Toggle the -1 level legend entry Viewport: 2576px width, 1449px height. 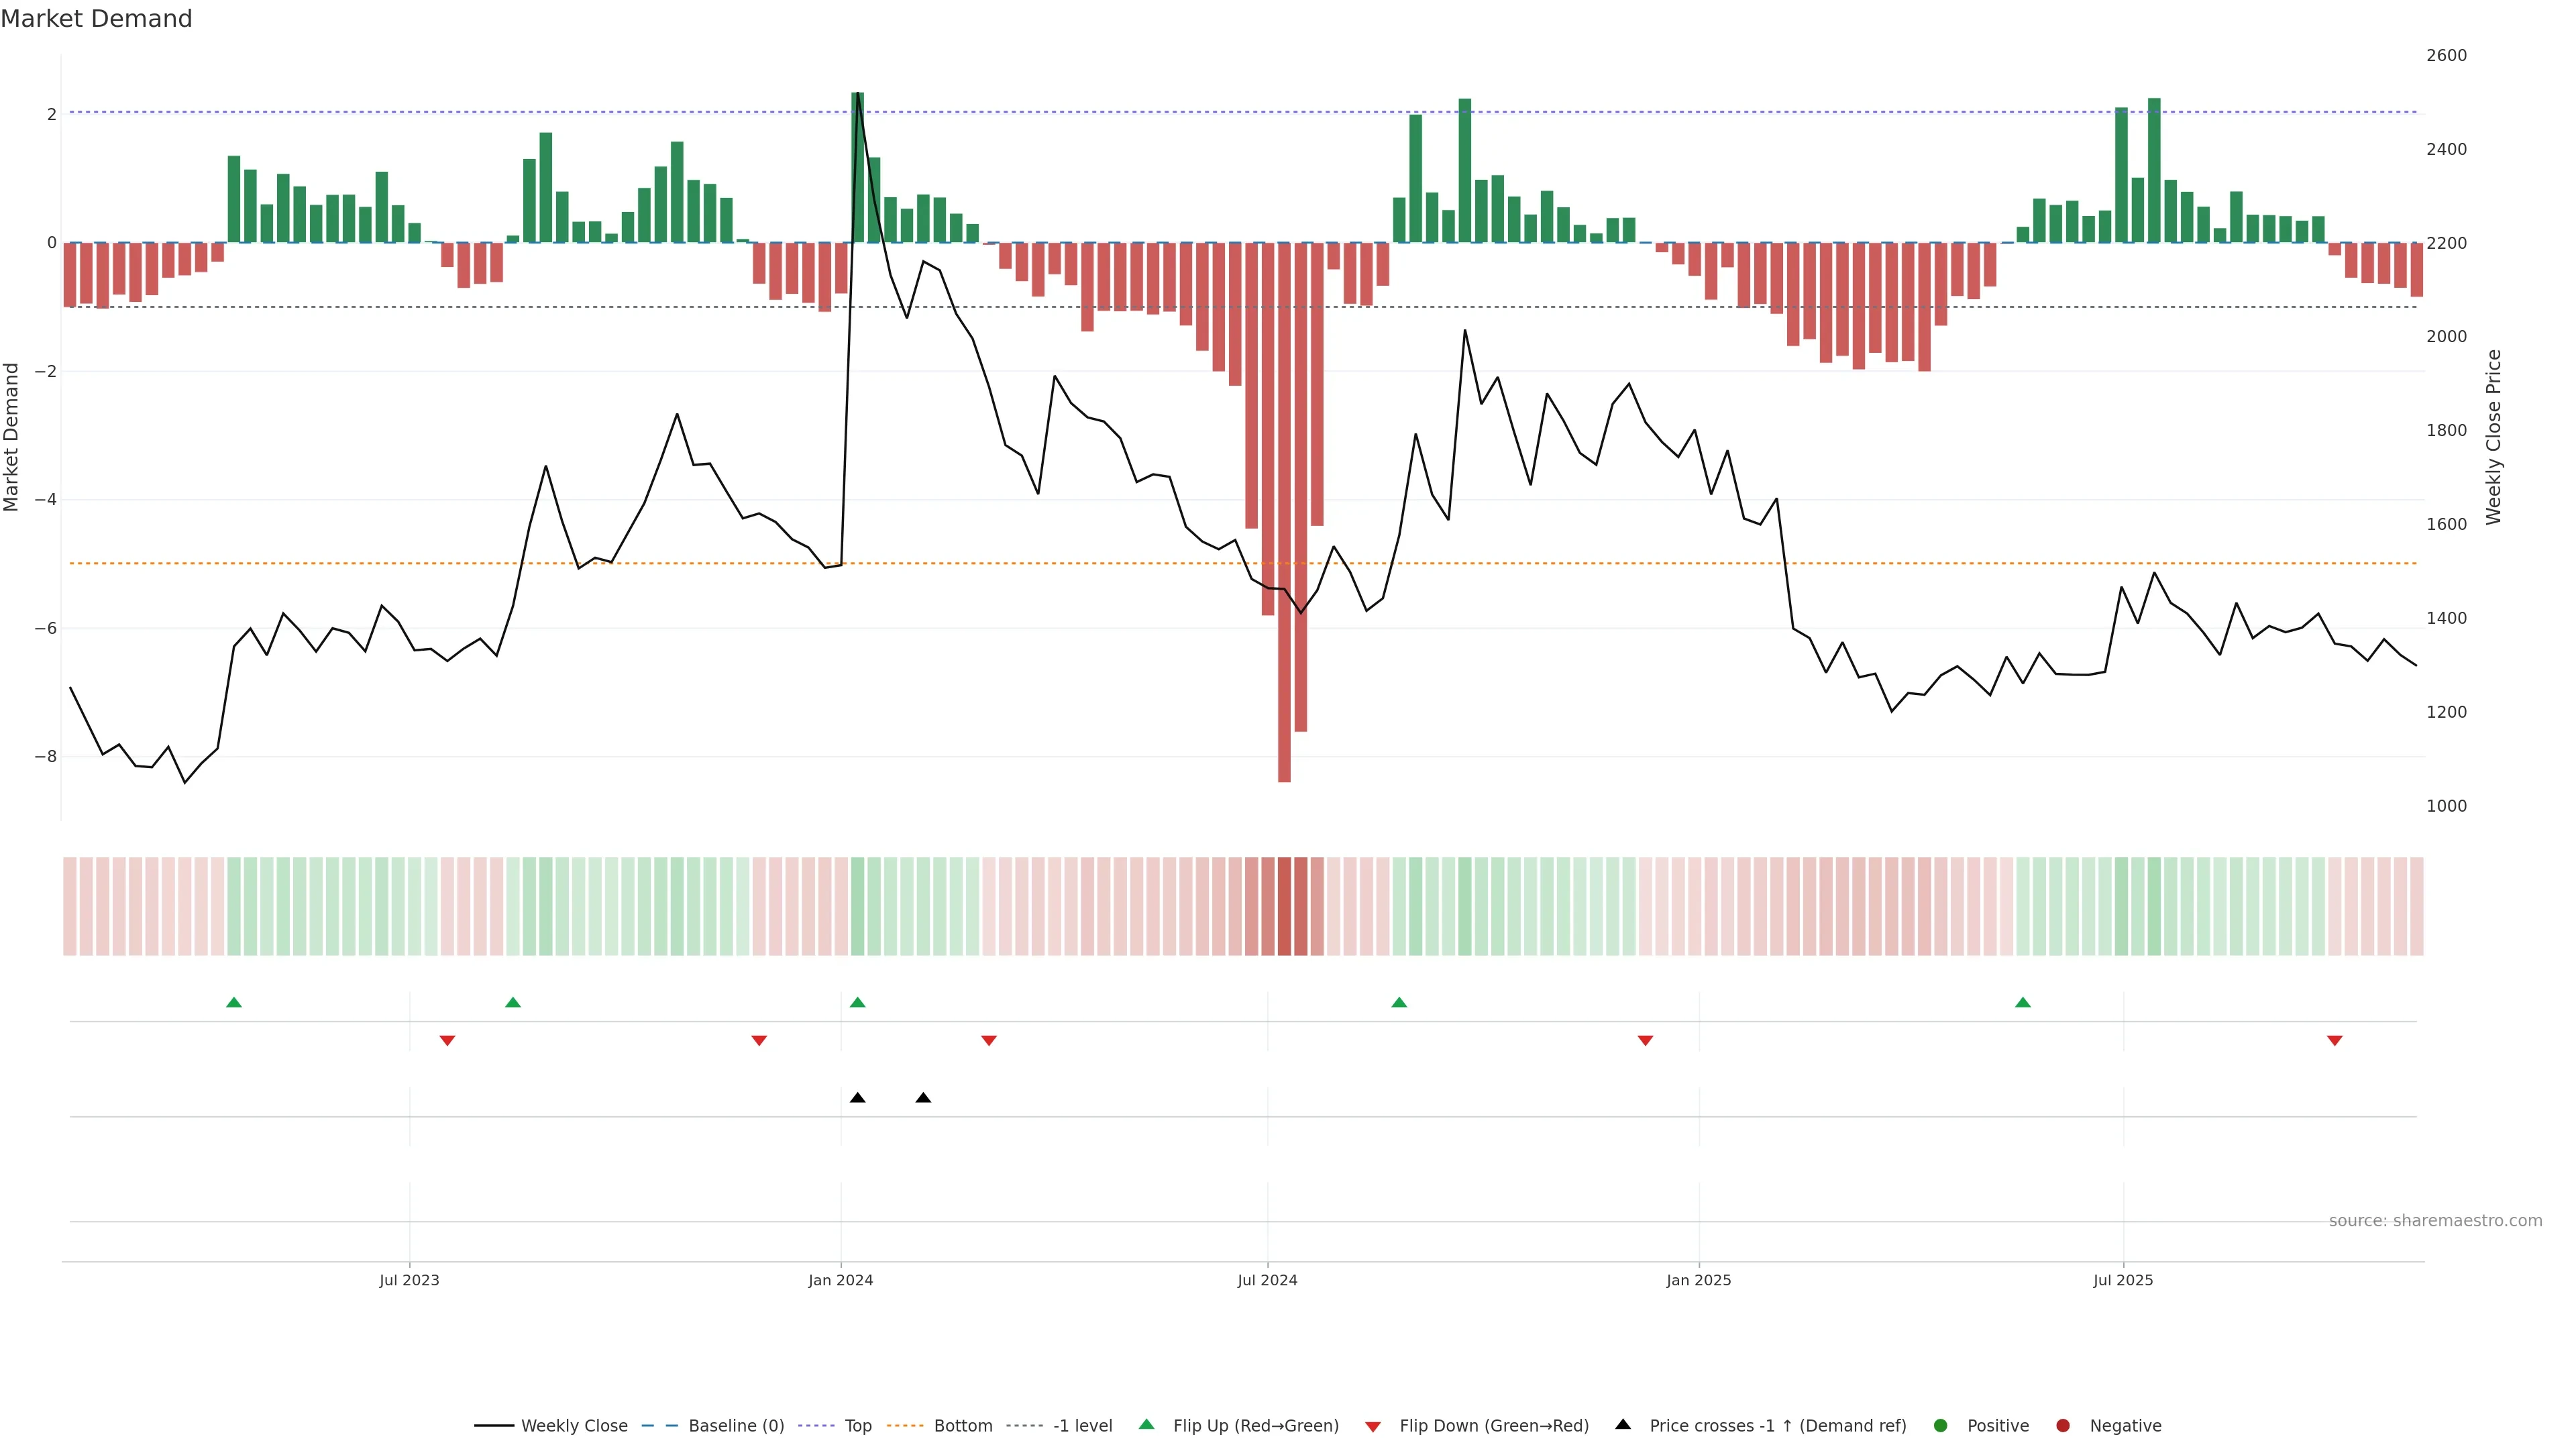point(1082,1425)
